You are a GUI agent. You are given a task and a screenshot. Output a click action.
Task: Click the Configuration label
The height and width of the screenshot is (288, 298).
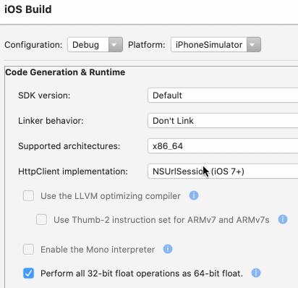pos(33,45)
